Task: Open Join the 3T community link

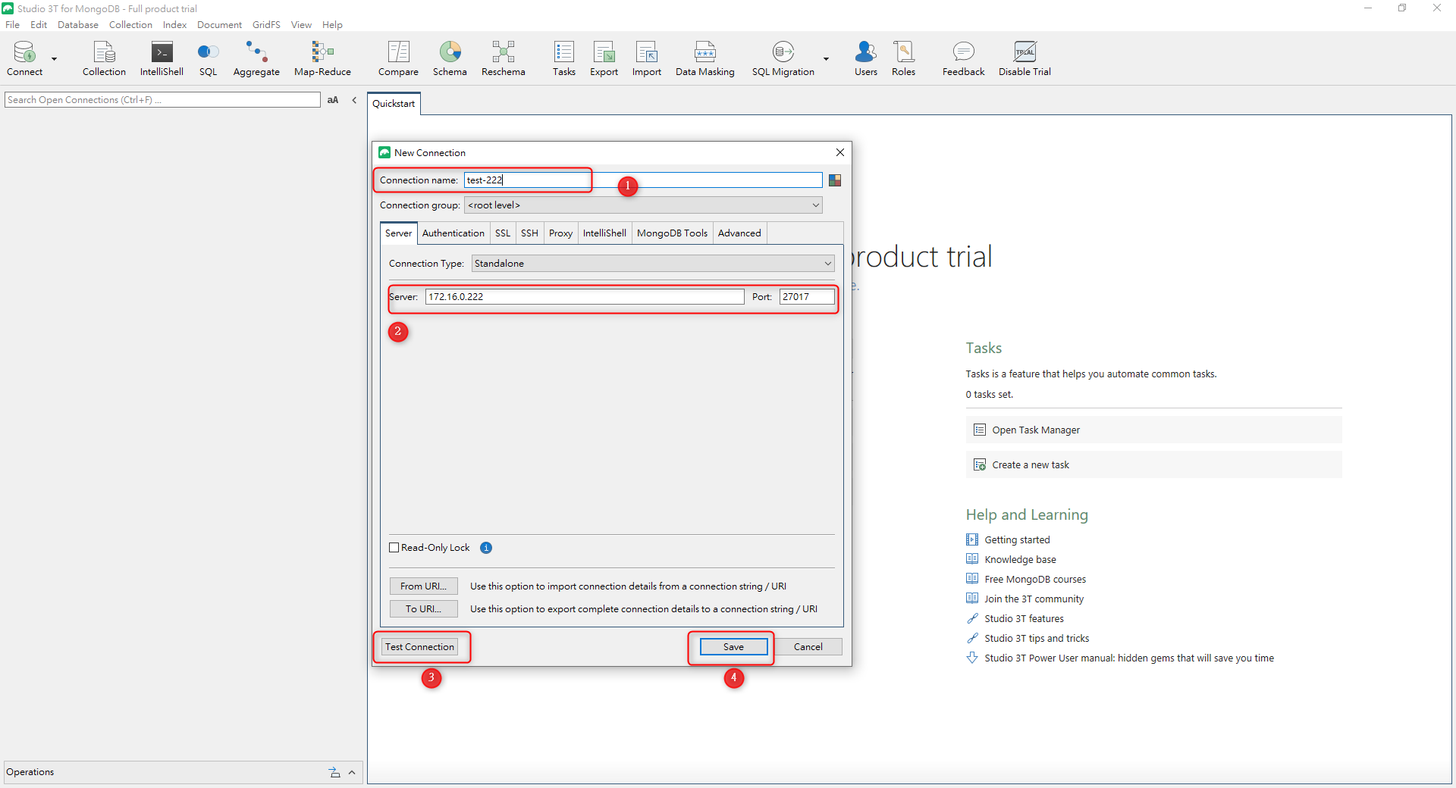Action: click(x=1034, y=599)
